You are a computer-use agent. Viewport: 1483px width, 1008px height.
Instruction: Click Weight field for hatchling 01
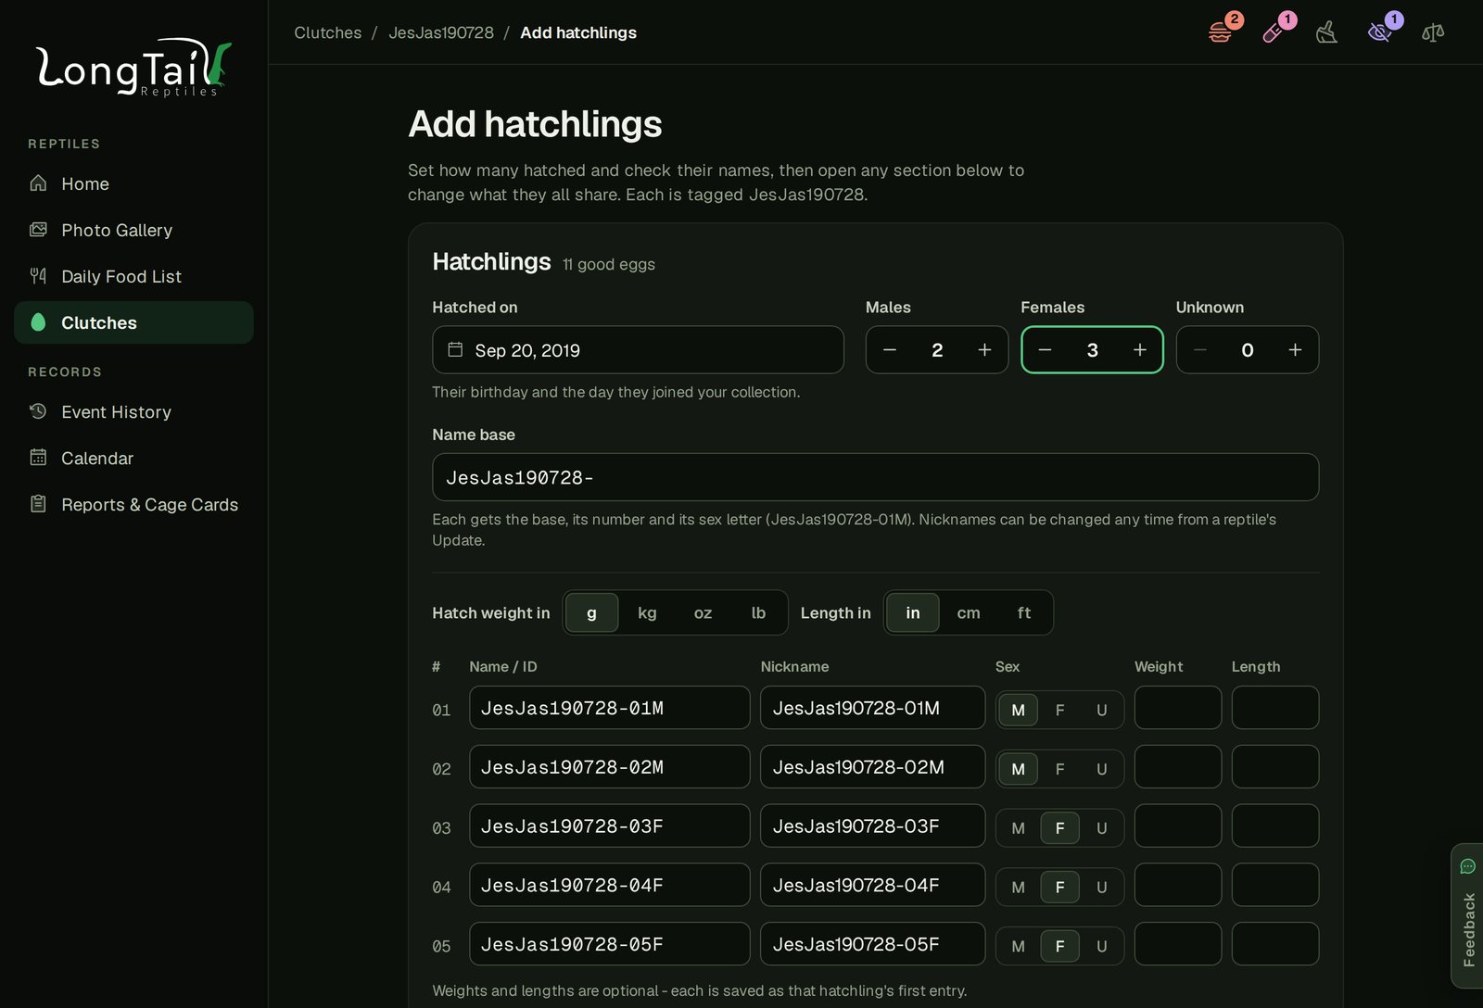(1177, 708)
